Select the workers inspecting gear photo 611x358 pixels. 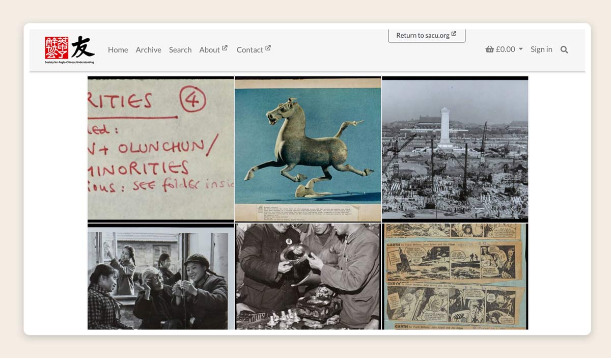coord(308,276)
